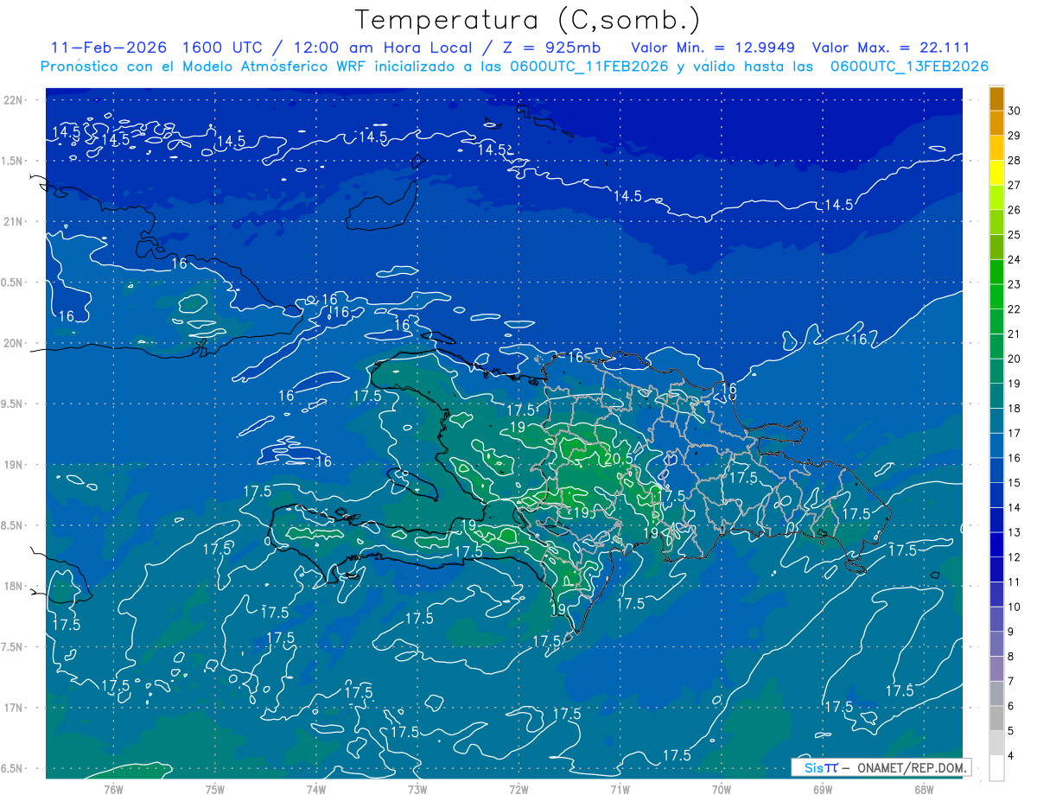Click the '29' value on the color scale
The width and height of the screenshot is (1037, 801).
point(1015,136)
